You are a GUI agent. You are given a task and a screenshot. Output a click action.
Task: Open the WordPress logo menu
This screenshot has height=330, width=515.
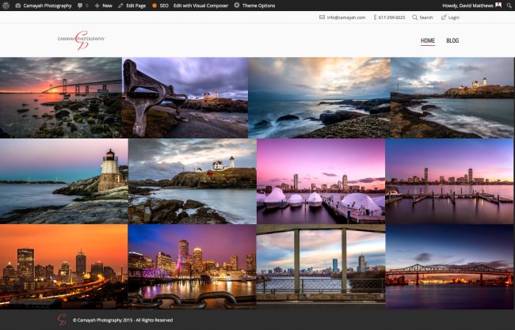(6, 6)
